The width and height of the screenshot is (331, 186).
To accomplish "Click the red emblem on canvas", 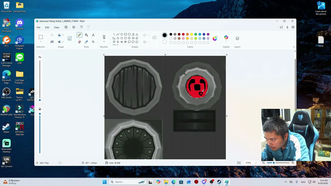I will (x=197, y=87).
